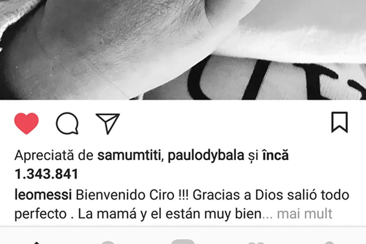Screen dimensions: 366x244
Task: Open paulodybala's profile
Action: click(206, 155)
